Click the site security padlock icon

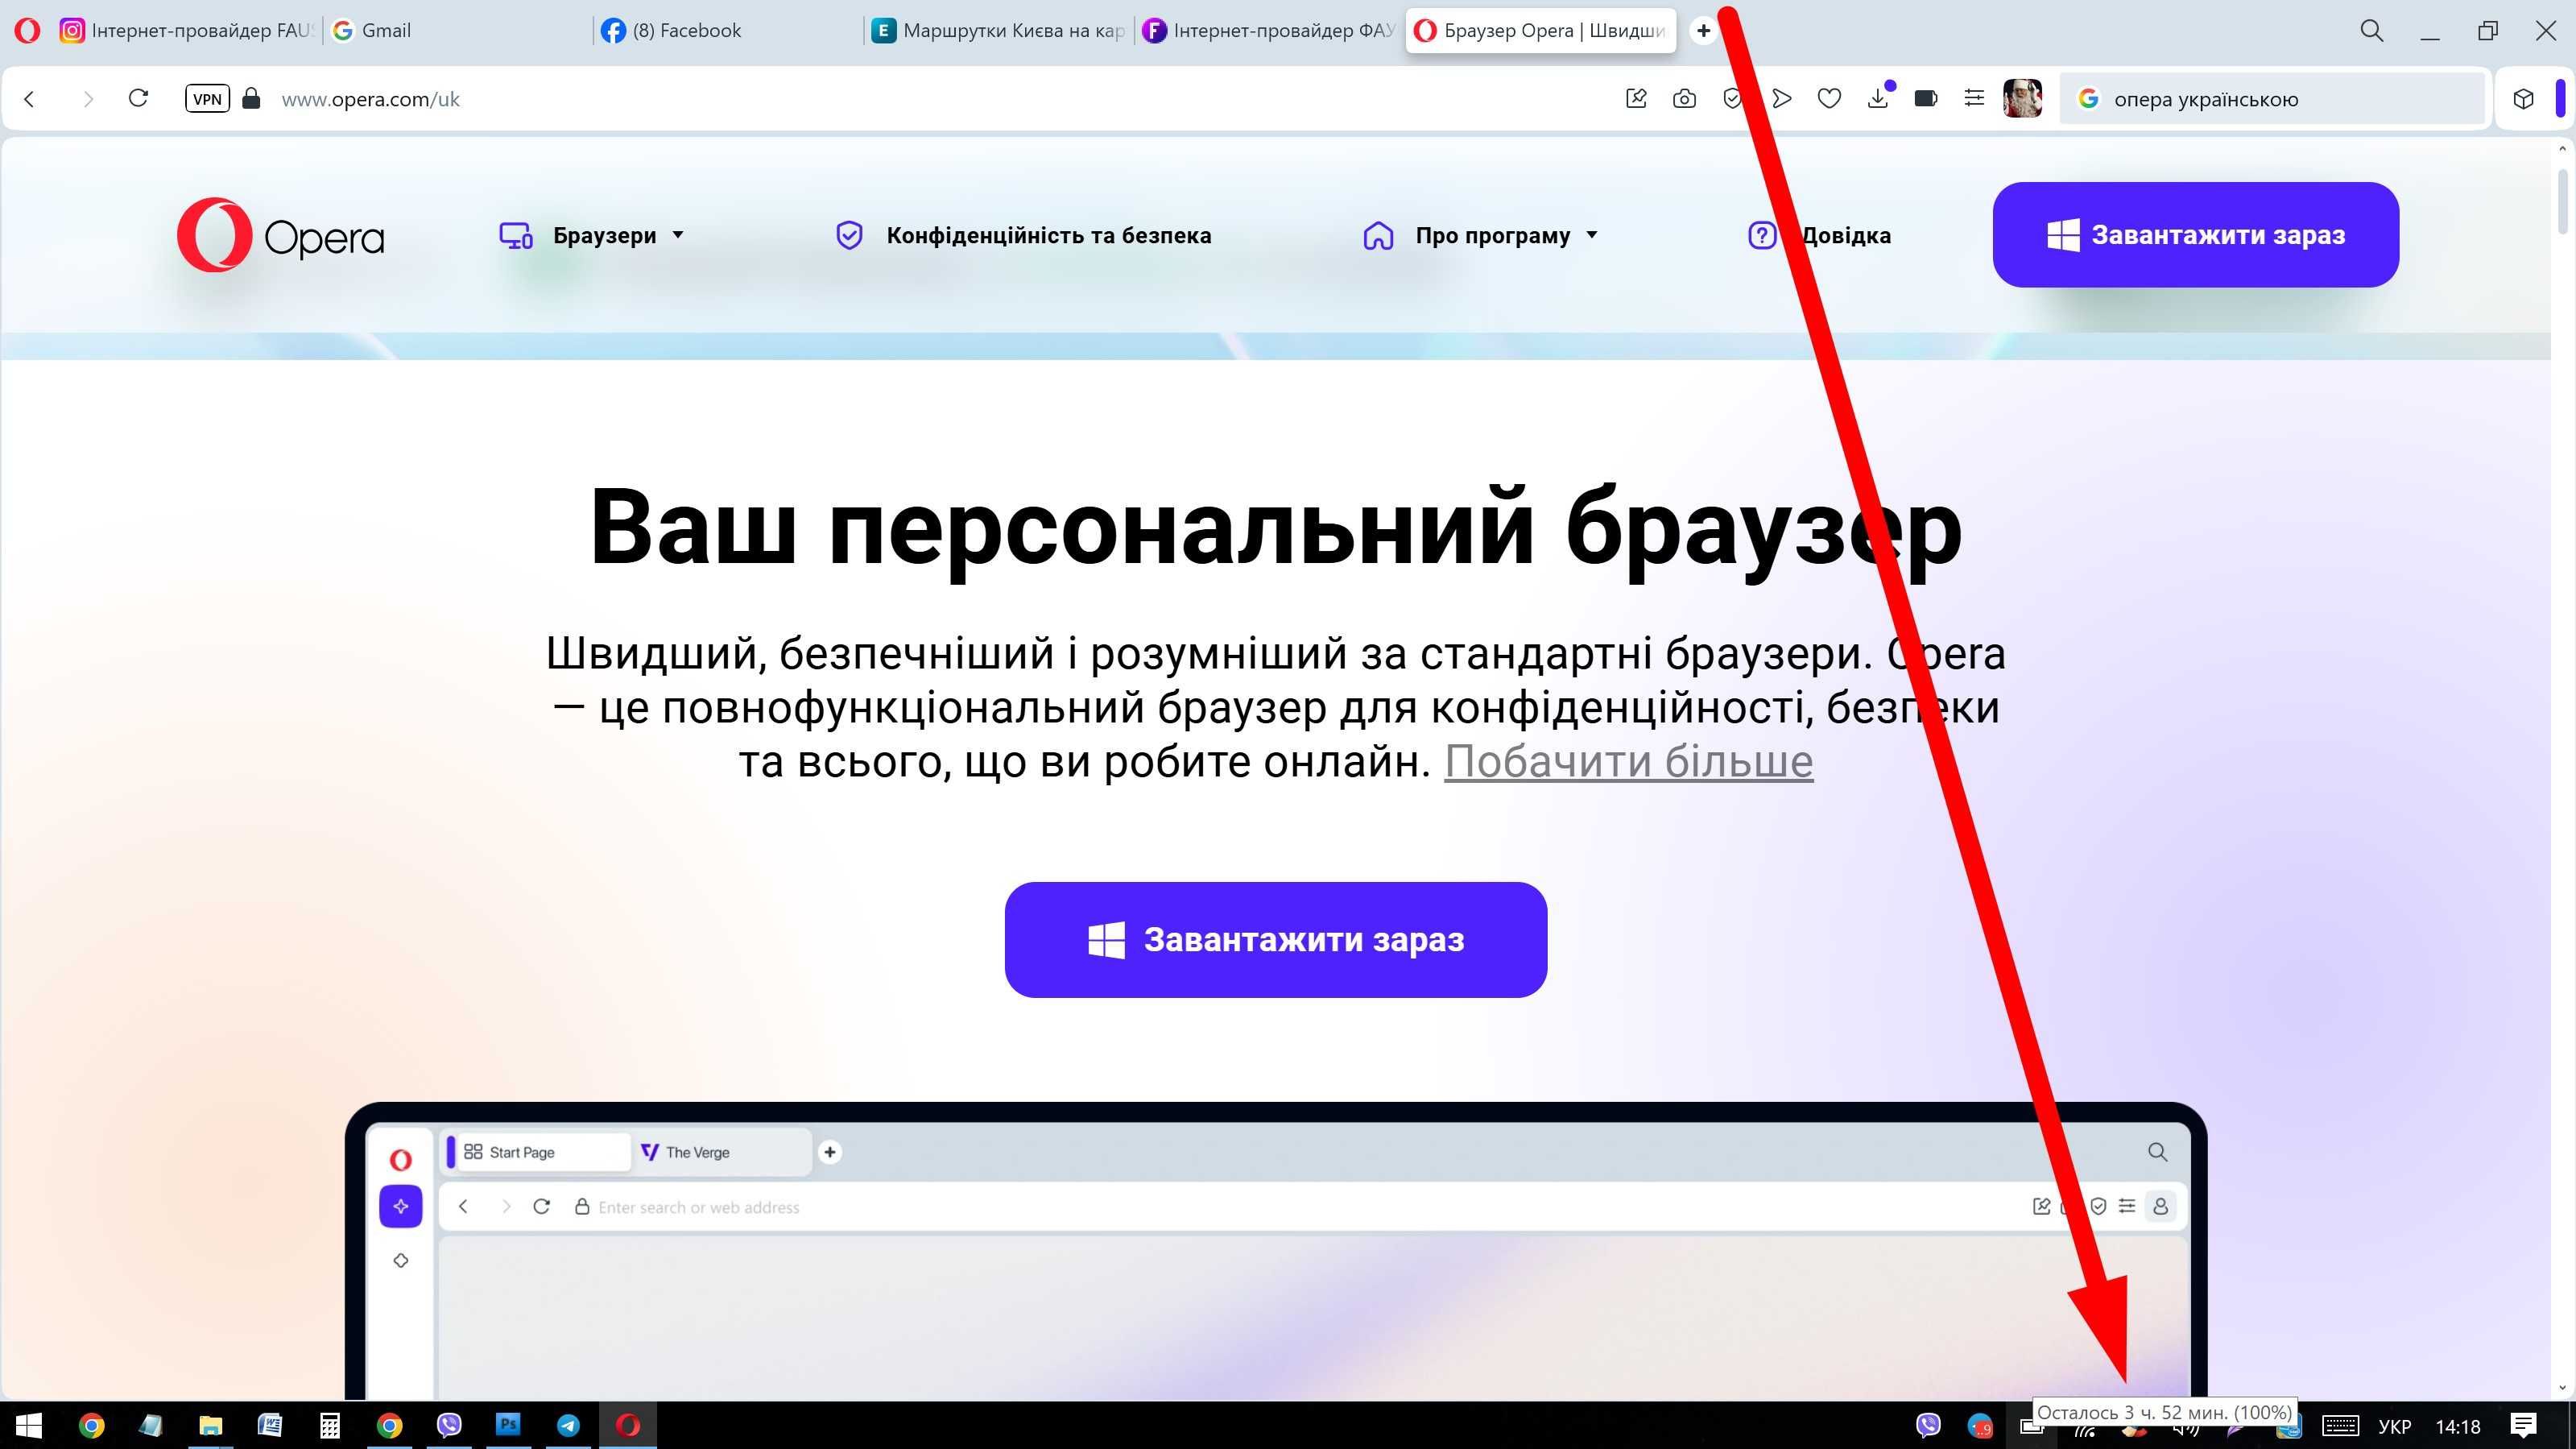pyautogui.click(x=252, y=98)
